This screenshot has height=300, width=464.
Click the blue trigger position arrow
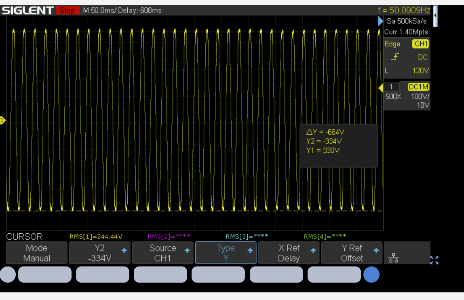[x=380, y=21]
